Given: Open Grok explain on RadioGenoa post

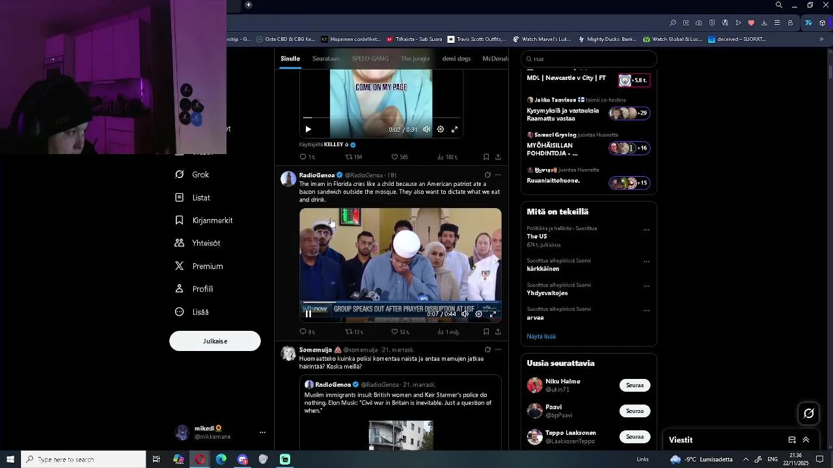Looking at the screenshot, I should [487, 175].
